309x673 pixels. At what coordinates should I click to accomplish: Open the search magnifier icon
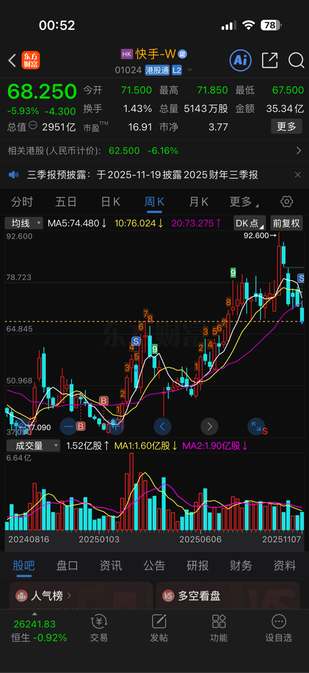(296, 60)
